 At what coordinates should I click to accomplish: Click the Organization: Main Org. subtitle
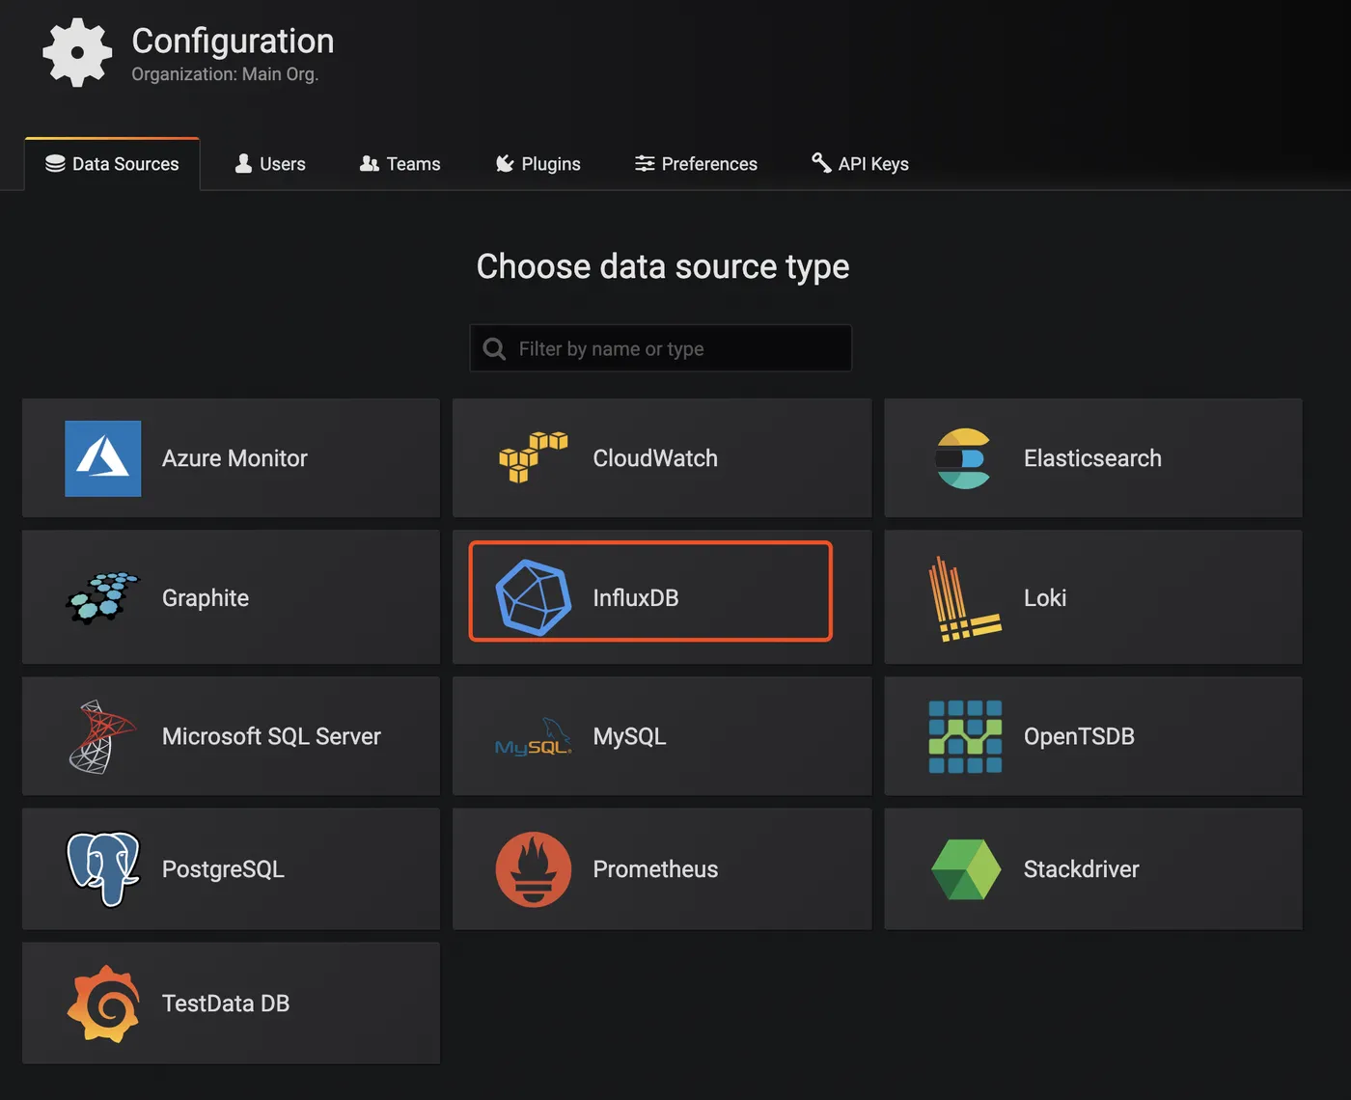point(225,74)
